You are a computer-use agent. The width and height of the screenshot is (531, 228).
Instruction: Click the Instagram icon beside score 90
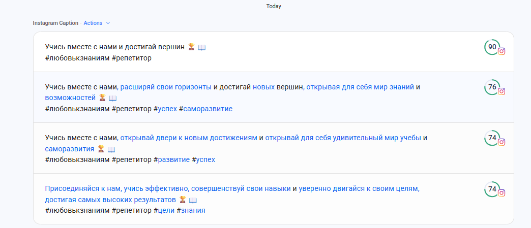tap(501, 51)
